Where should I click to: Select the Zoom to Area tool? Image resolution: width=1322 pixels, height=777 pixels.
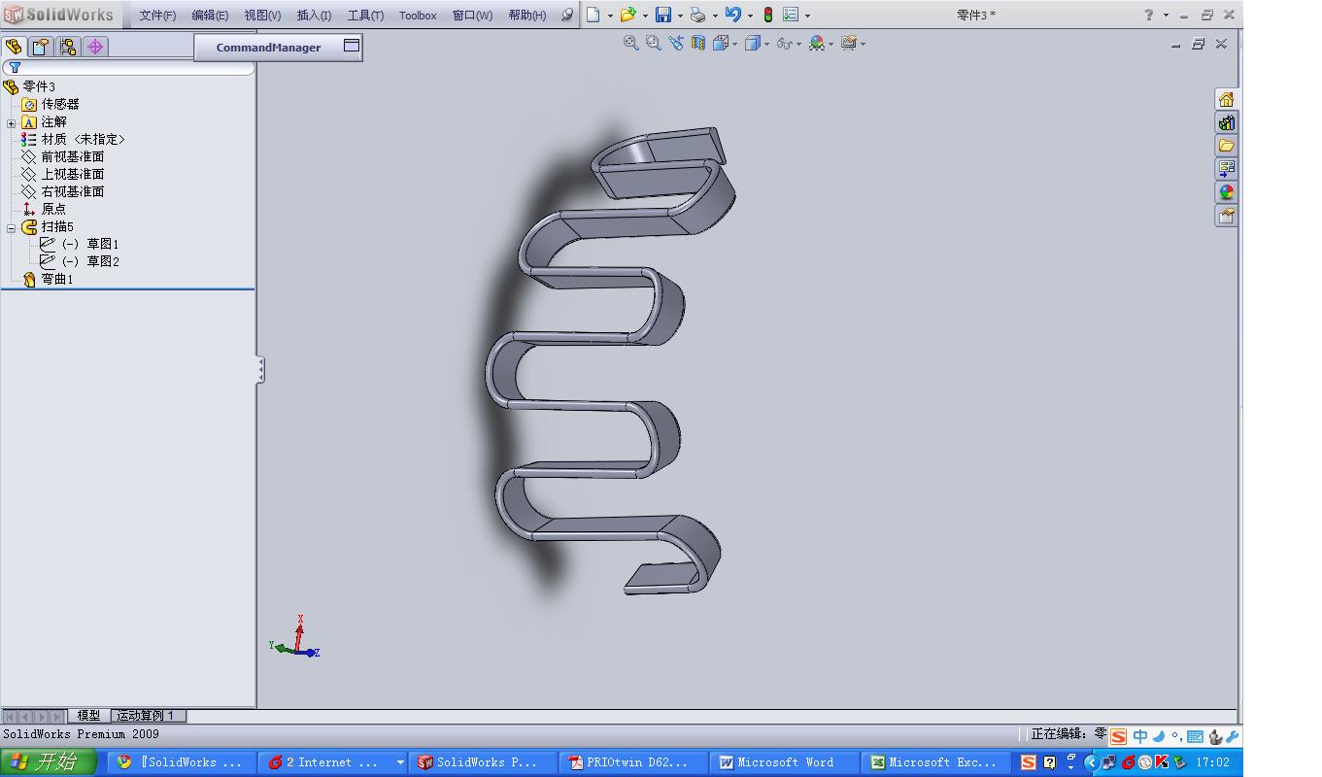pos(653,43)
